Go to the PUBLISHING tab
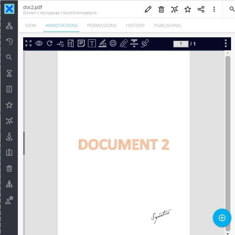 168,25
